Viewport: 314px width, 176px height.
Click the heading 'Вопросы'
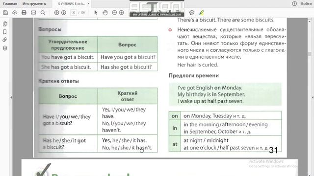(x=50, y=29)
